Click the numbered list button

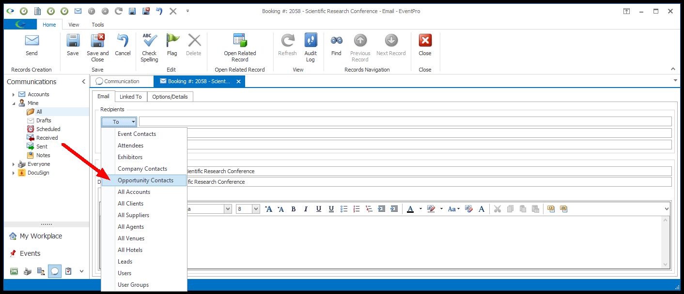pos(357,209)
